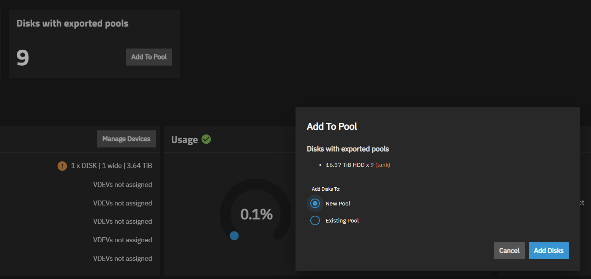Screen dimensions: 591x279
Task: Click the Add Disks To label
Action: coord(326,188)
